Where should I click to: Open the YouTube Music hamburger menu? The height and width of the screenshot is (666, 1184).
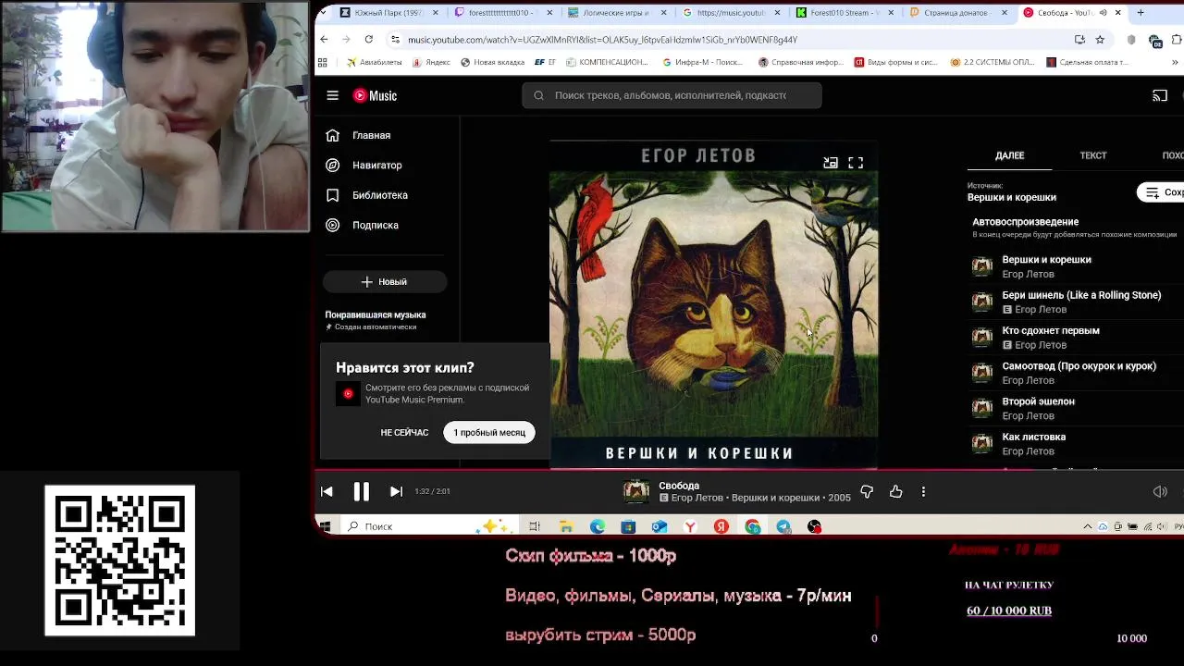[x=332, y=95]
